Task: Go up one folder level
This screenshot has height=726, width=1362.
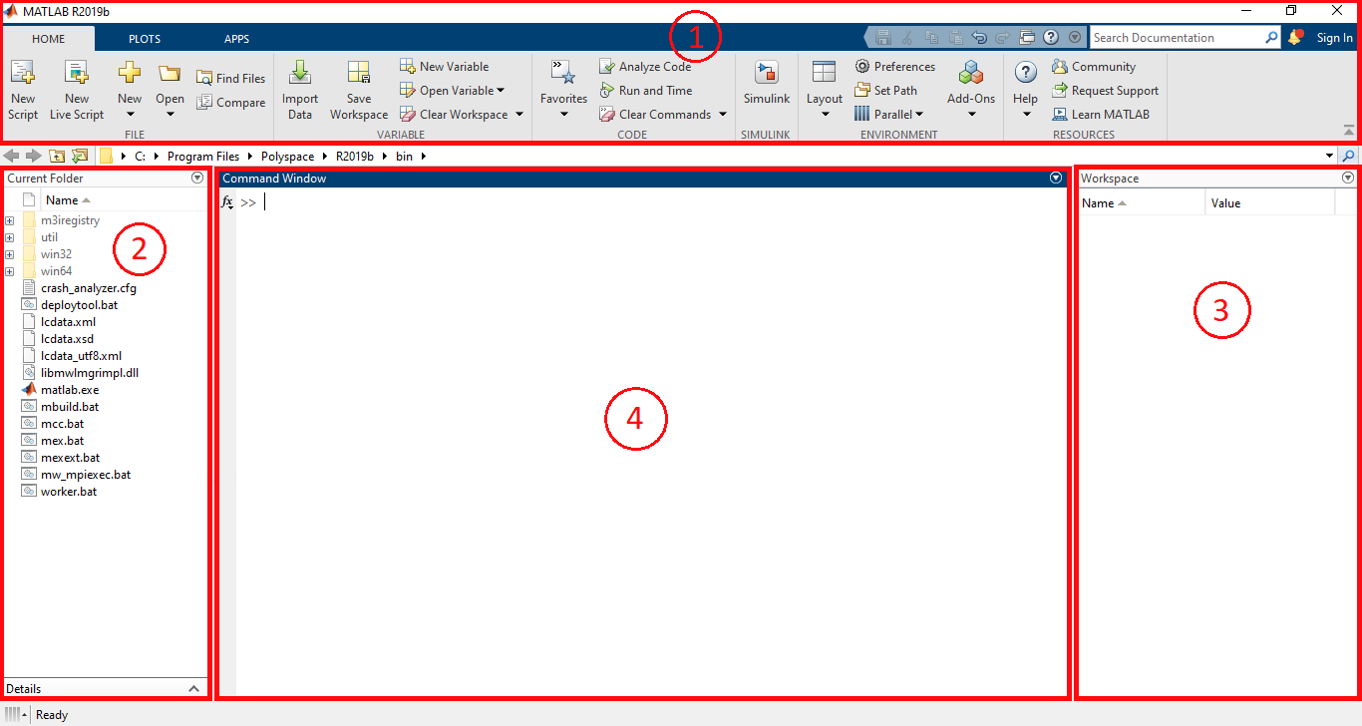Action: (x=57, y=156)
